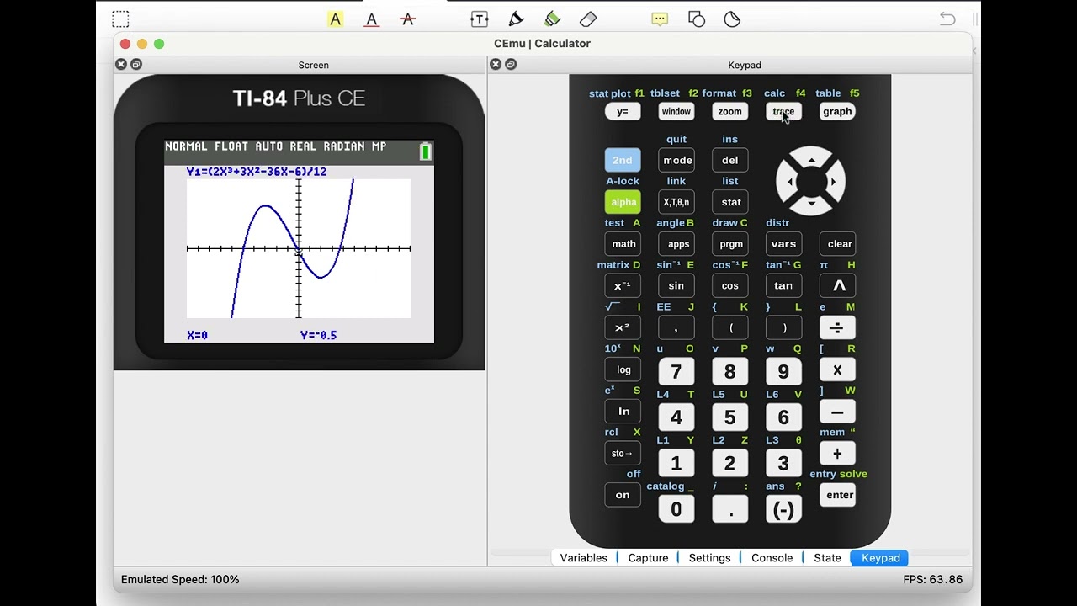This screenshot has width=1077, height=606.
Task: Click the ln key
Action: 623,412
